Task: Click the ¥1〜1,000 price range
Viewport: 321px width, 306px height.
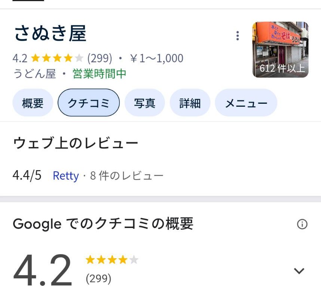Action: click(x=157, y=58)
